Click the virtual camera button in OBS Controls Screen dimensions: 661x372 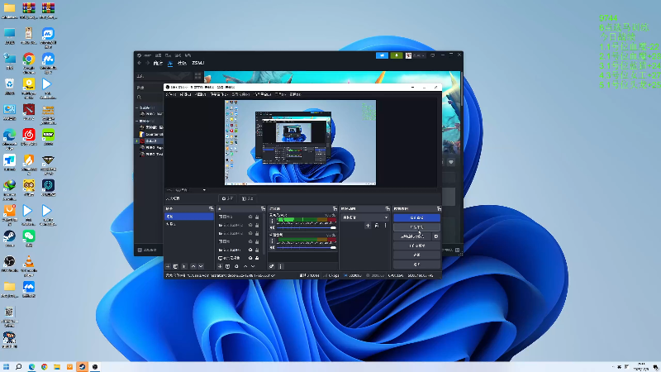tap(412, 236)
